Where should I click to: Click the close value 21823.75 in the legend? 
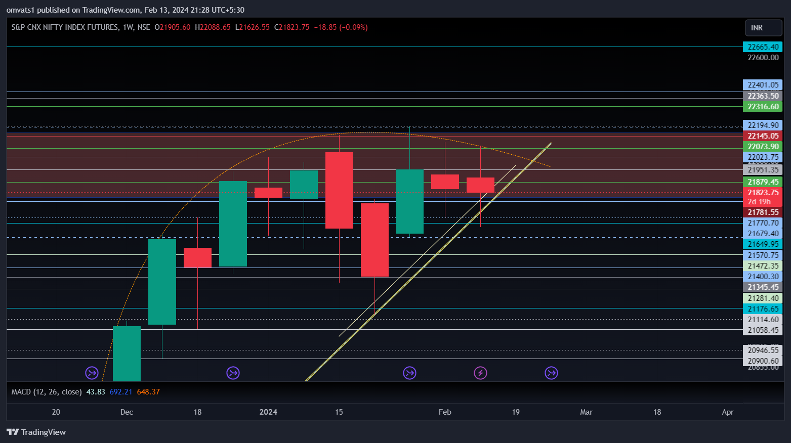pyautogui.click(x=294, y=27)
